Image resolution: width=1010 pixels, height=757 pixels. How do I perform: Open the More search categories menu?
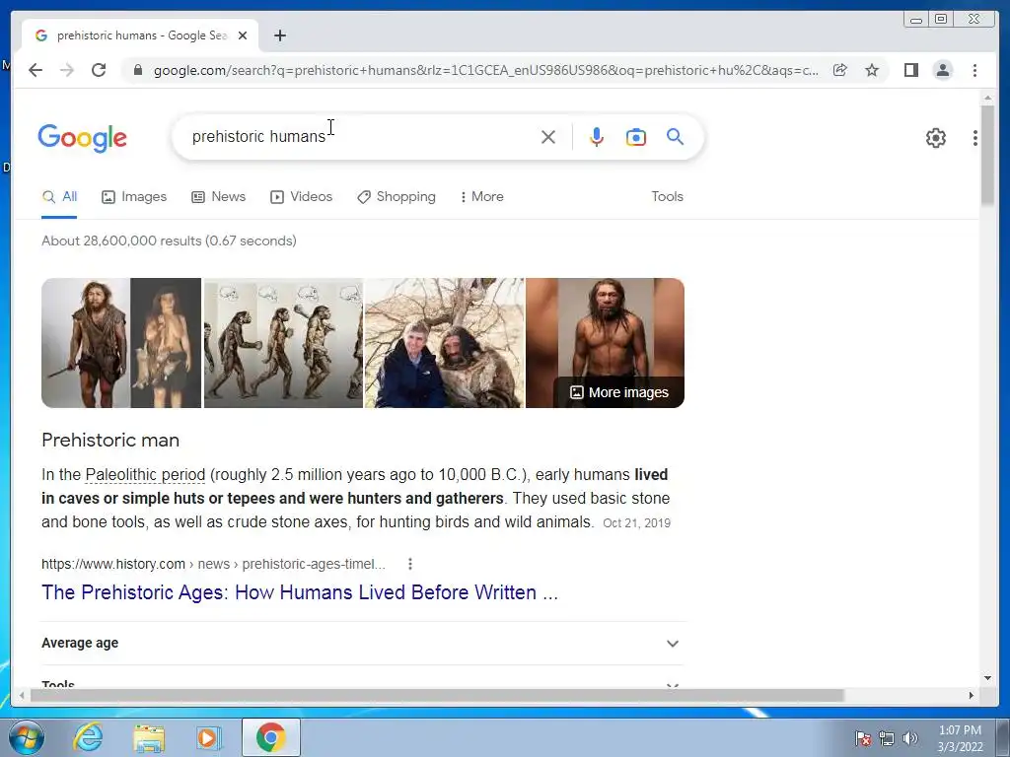click(x=481, y=197)
